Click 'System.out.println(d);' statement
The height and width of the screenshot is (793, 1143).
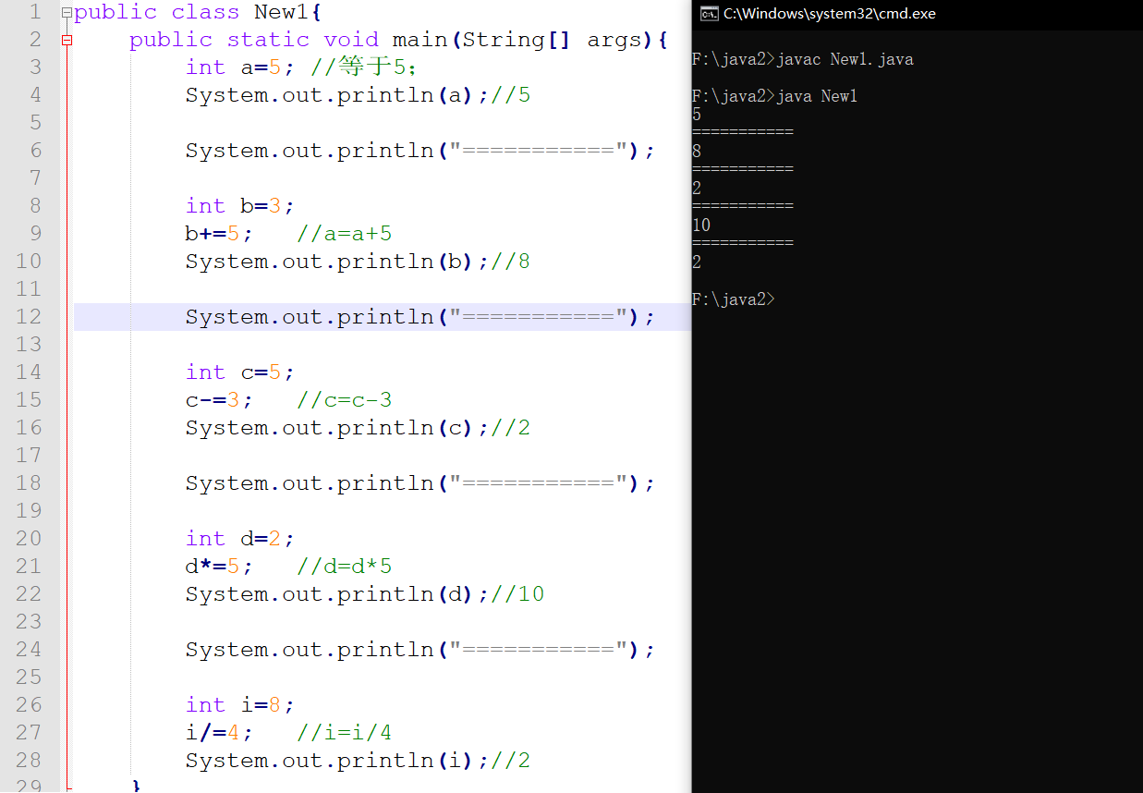(337, 594)
